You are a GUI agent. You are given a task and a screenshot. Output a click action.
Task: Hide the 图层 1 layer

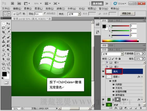pyautogui.click(x=103, y=77)
